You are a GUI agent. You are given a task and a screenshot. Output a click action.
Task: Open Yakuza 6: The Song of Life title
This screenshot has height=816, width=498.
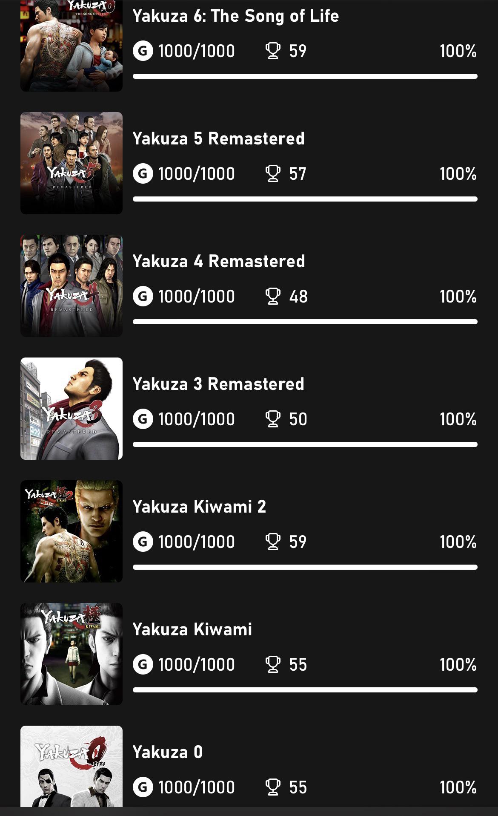236,16
